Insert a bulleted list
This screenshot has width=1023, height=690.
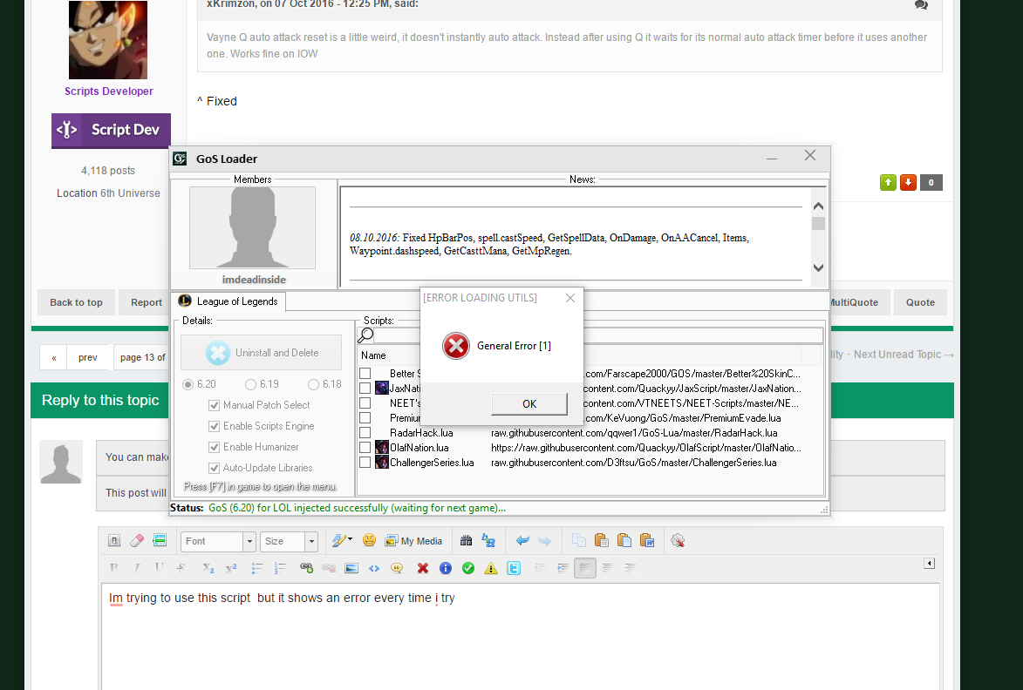(x=257, y=568)
